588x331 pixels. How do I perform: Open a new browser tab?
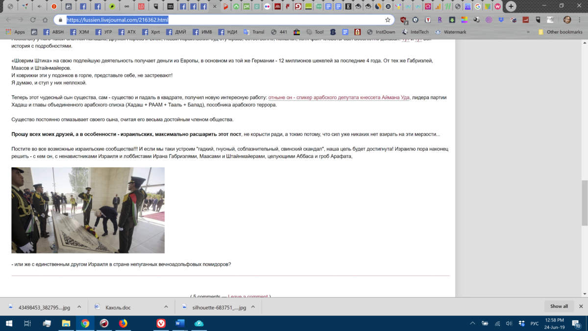(511, 6)
